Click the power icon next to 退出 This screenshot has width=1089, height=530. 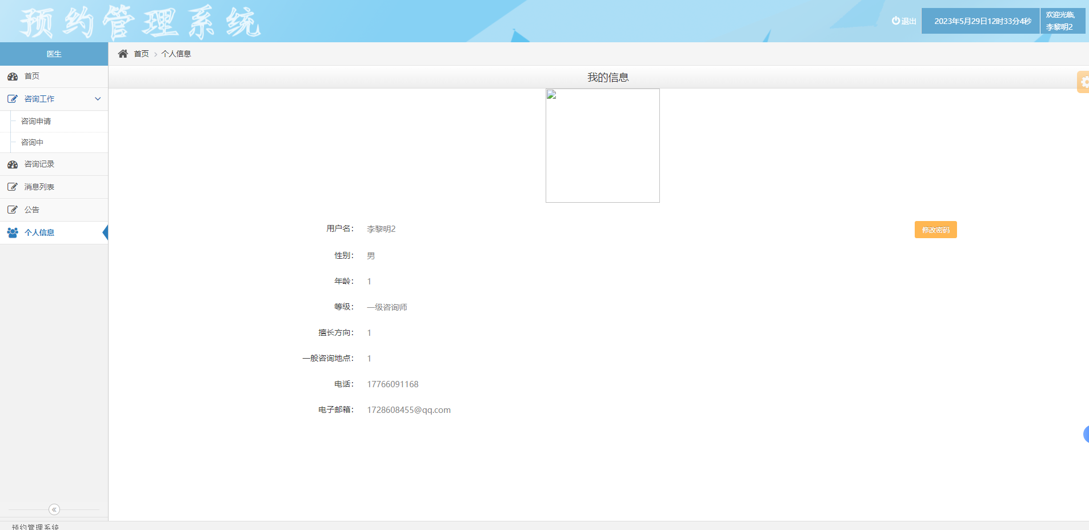pyautogui.click(x=896, y=21)
